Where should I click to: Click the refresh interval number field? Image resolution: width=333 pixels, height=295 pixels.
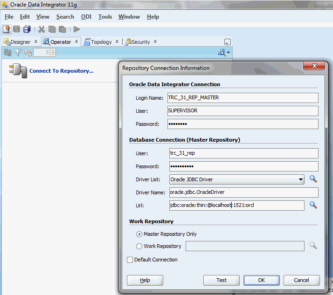42,52
